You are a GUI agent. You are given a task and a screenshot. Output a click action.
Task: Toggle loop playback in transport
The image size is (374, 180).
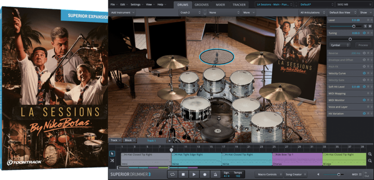[173, 174]
